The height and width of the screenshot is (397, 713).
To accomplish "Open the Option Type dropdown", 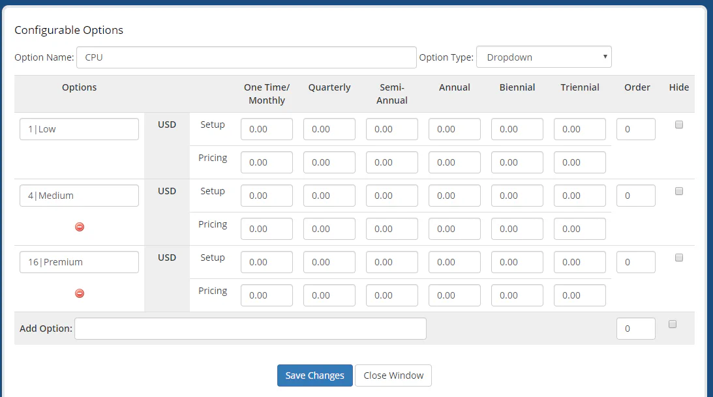I will tap(543, 57).
